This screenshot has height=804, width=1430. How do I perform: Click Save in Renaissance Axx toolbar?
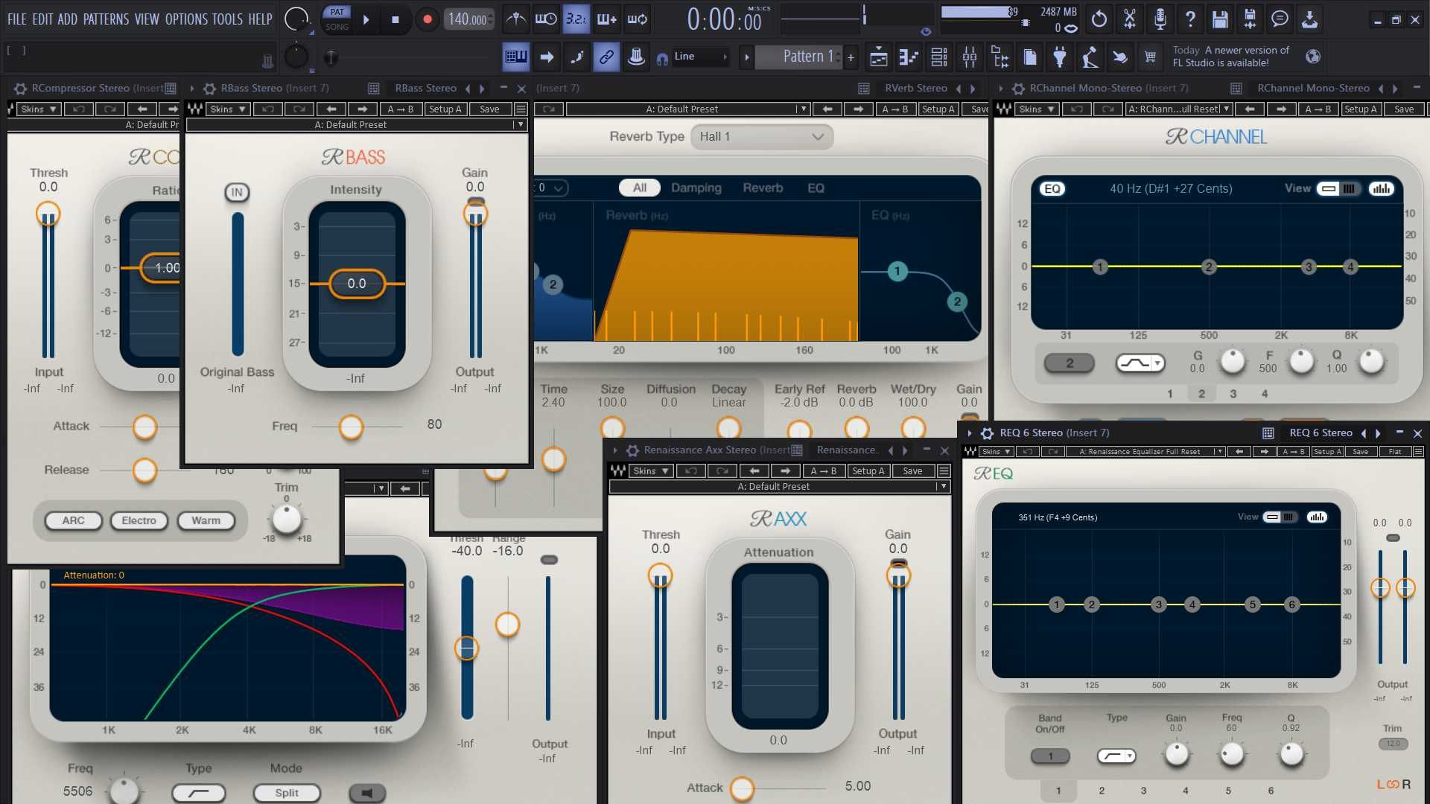point(912,471)
